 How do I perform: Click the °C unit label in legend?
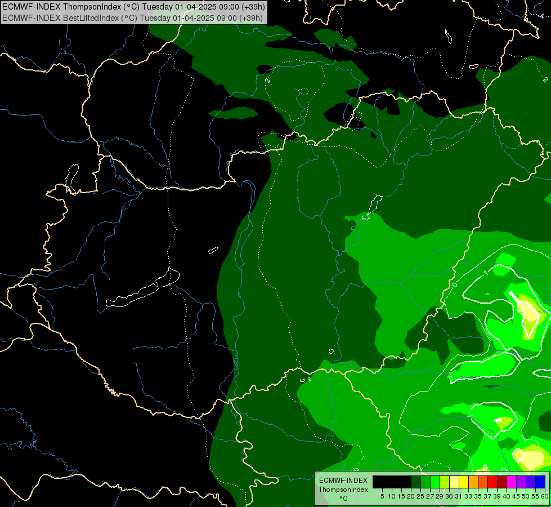click(x=343, y=498)
